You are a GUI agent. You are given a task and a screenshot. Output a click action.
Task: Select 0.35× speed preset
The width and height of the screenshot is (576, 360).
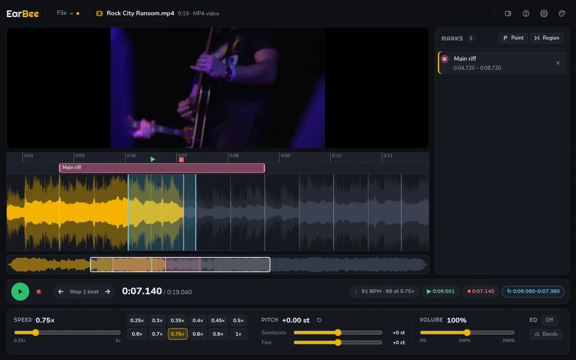(178, 321)
